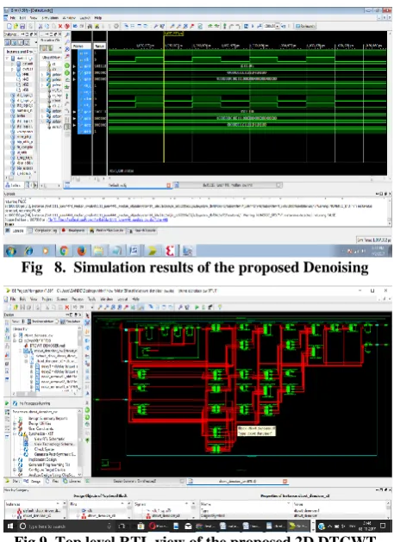Image resolution: width=394 pixels, height=542 pixels.
Task: Open Windows 10 Start button
Action: (x=10, y=526)
